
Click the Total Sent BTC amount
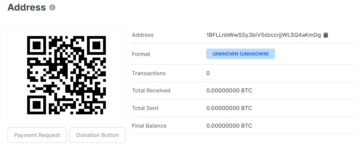229,108
